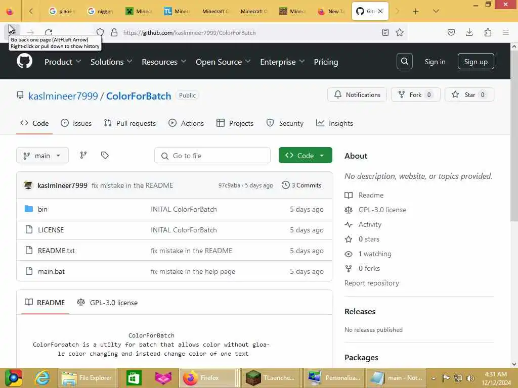
Task: Click the GitHub Octocat logo
Action: click(x=24, y=61)
